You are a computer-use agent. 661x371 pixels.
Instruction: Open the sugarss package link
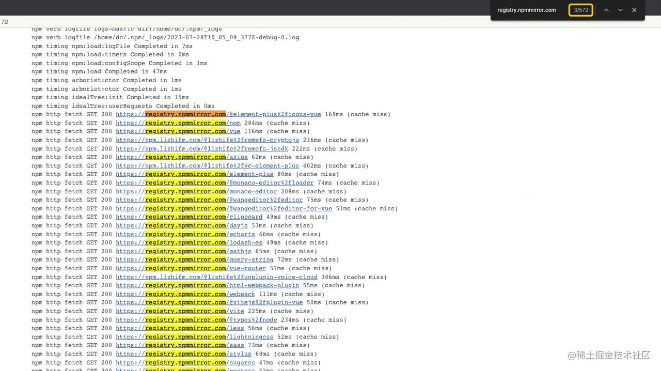coord(185,363)
